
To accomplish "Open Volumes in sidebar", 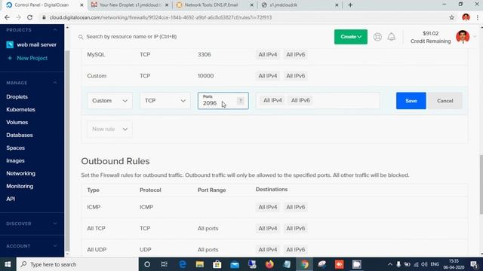I will click(17, 122).
